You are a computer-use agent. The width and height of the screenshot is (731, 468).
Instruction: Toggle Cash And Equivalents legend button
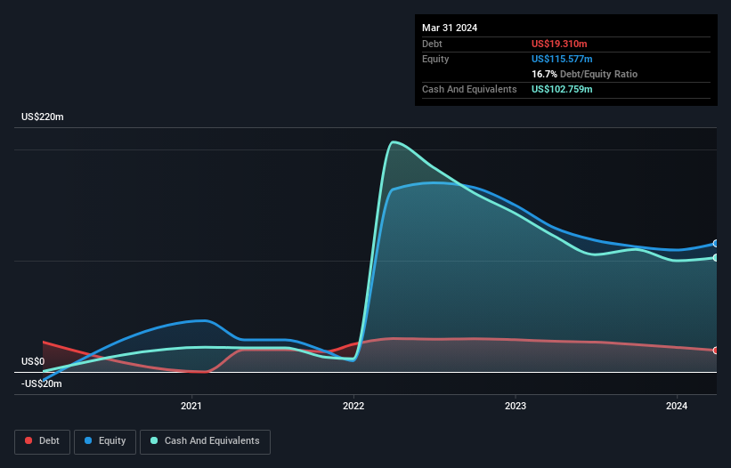[x=205, y=441]
